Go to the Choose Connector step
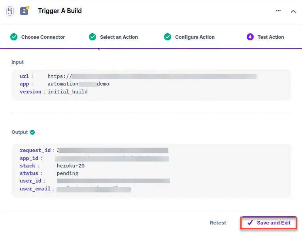The image size is (302, 234). pos(43,37)
